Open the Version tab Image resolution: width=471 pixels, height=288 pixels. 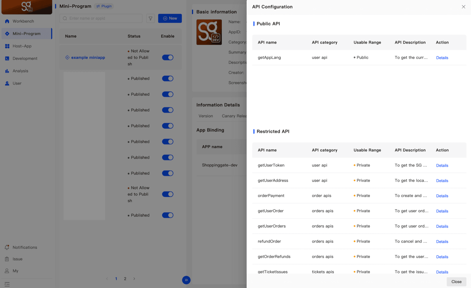coord(206,116)
